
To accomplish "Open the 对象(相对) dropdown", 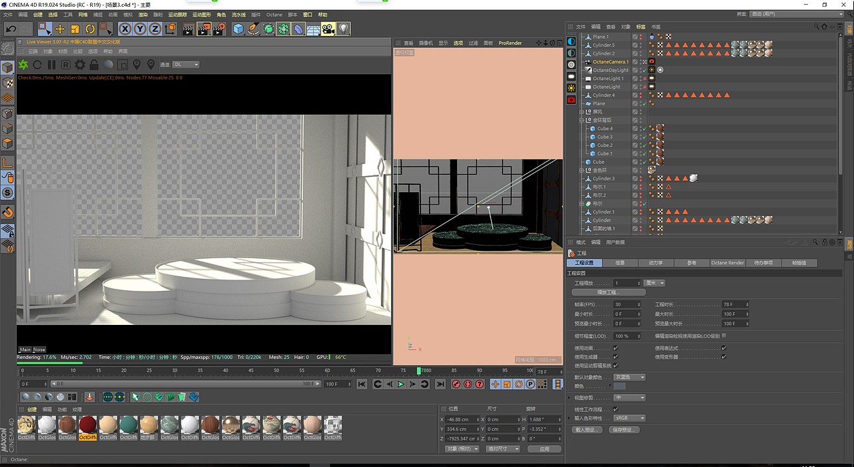I will click(462, 449).
